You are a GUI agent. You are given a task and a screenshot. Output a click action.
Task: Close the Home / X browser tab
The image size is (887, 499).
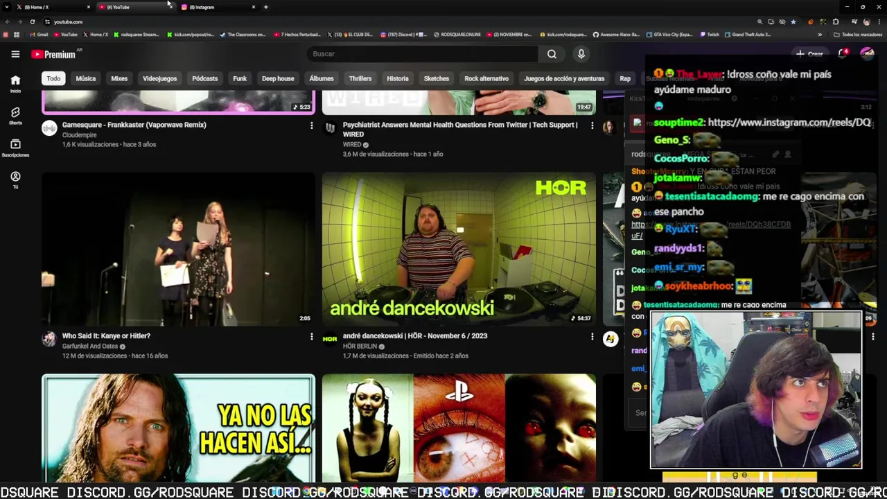88,7
